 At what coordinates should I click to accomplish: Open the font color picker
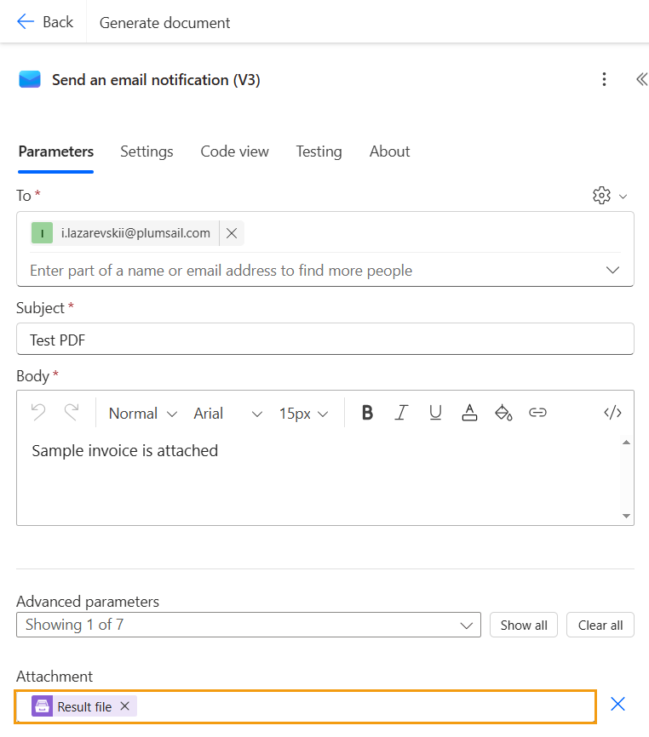pyautogui.click(x=469, y=412)
